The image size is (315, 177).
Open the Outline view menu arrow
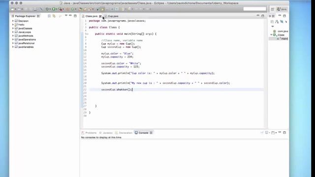(273, 26)
